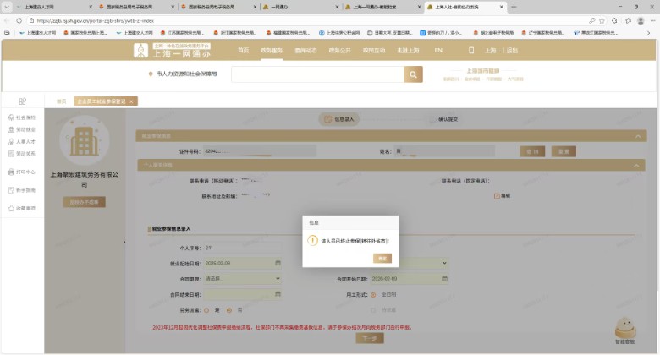Close the 企业员工就业参保登记 tab
Viewport: 660px width, 355px height.
tap(131, 101)
